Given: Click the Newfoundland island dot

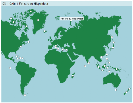Looking at the screenshot, I should (28, 42).
